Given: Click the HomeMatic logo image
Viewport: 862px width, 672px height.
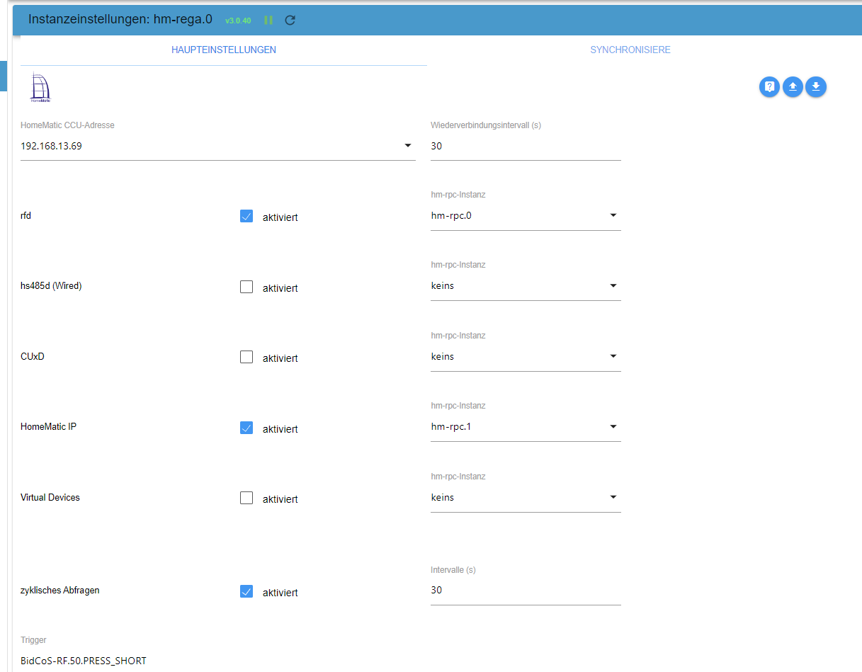Looking at the screenshot, I should [x=40, y=88].
